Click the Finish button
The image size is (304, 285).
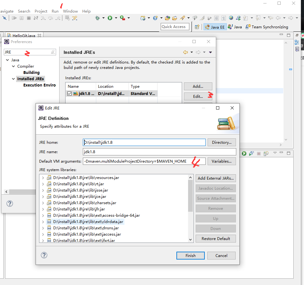[x=190, y=255]
